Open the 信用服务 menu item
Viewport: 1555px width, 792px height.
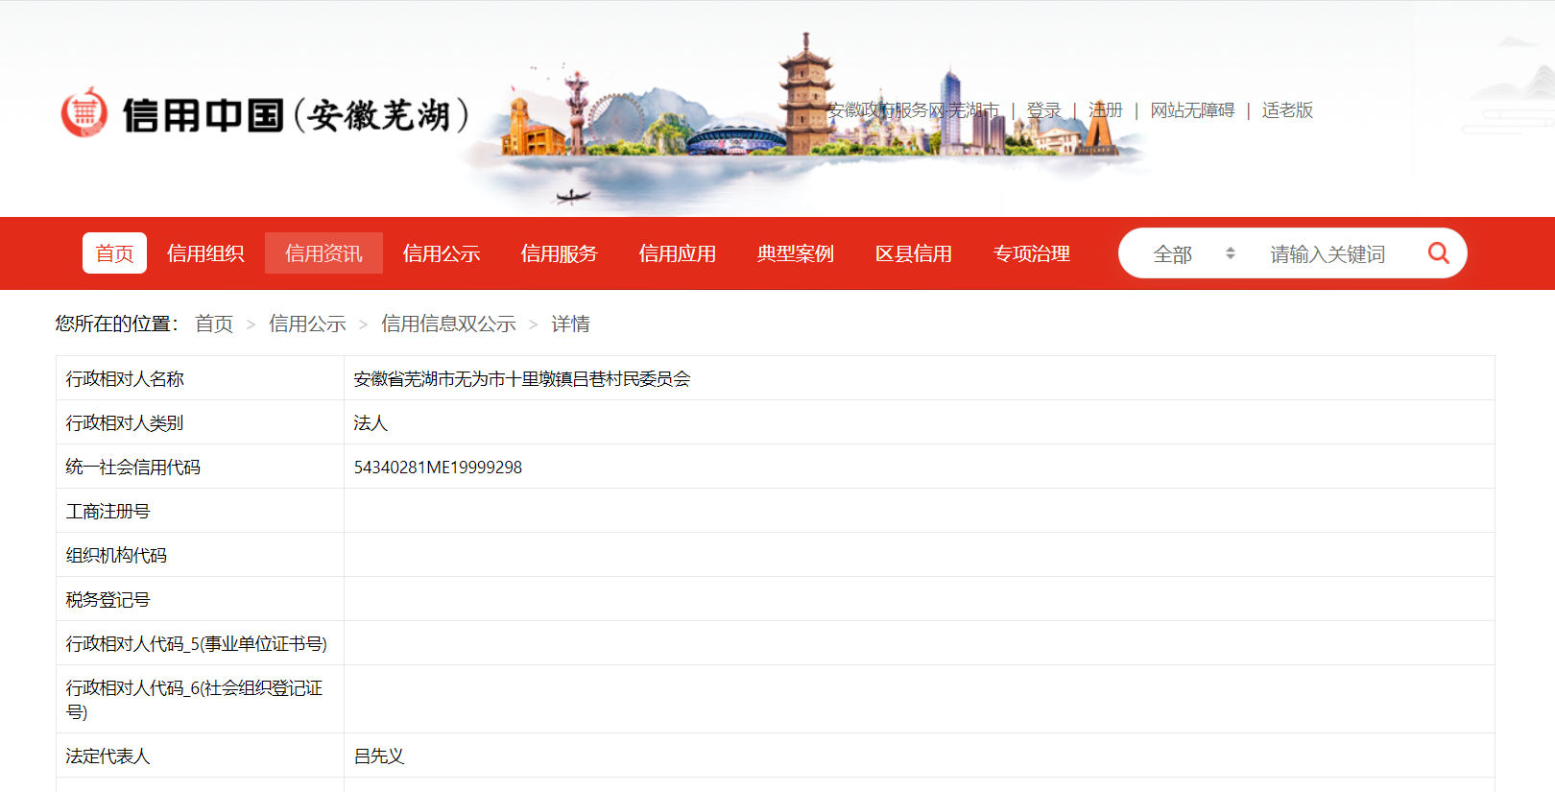560,253
